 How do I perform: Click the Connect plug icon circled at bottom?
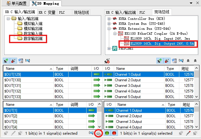pos(98,133)
